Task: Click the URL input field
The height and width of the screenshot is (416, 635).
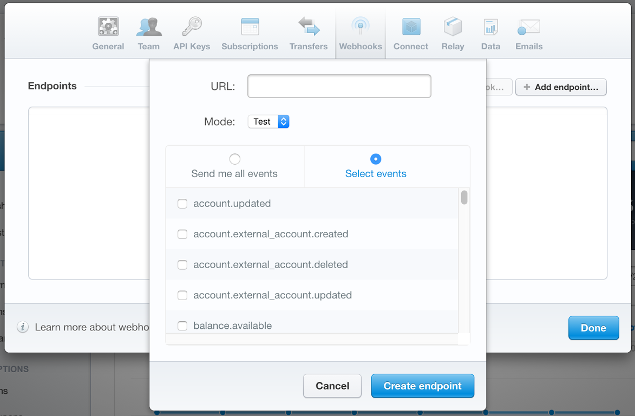Action: pos(339,86)
